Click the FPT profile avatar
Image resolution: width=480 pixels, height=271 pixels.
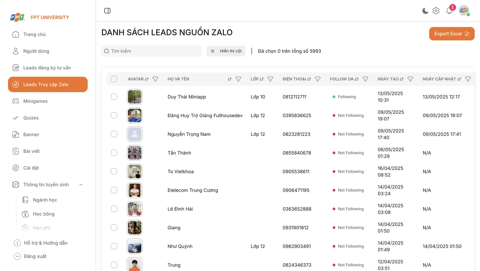pos(464,11)
